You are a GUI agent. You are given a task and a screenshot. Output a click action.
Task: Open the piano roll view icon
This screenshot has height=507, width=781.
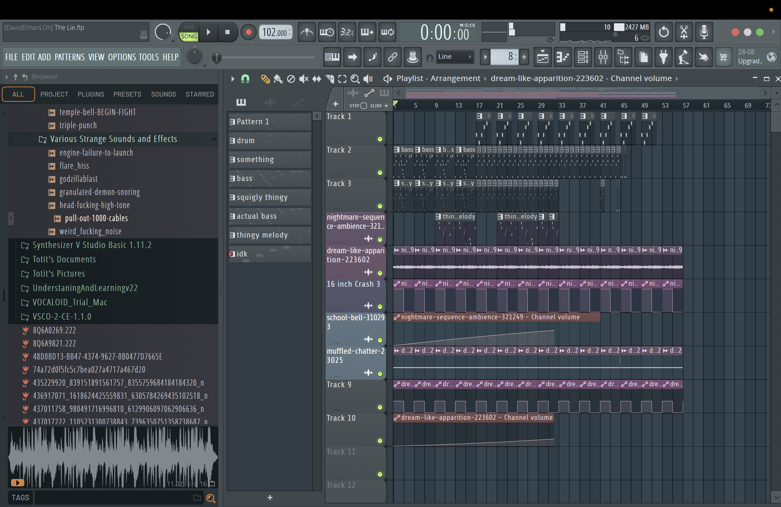click(563, 57)
